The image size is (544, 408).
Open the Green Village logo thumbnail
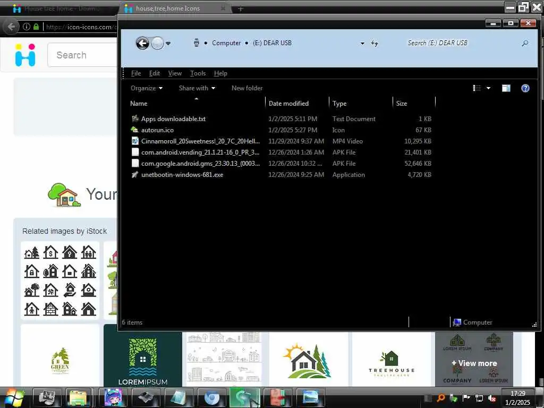tap(60, 355)
